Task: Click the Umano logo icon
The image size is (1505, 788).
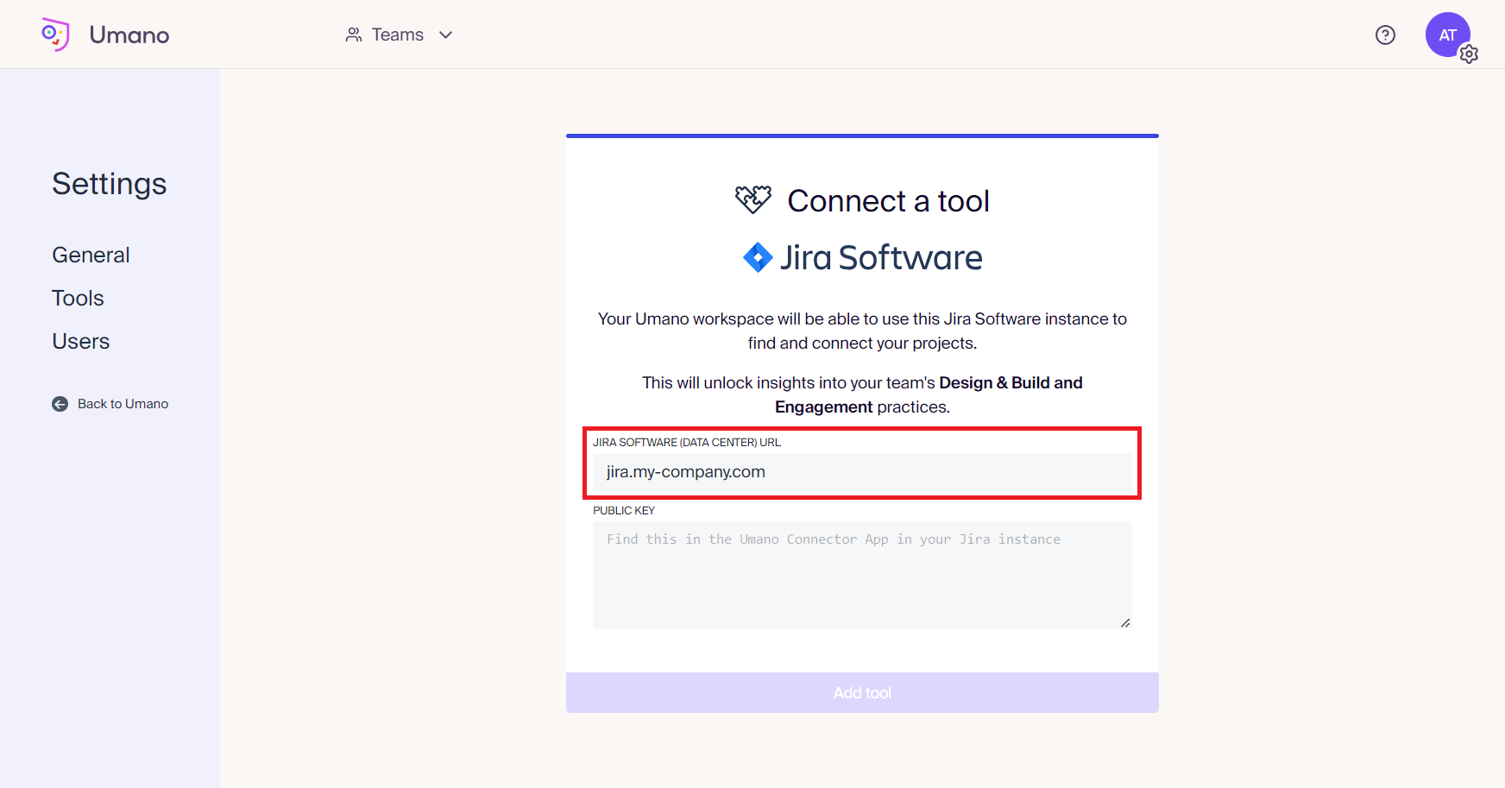Action: coord(55,35)
